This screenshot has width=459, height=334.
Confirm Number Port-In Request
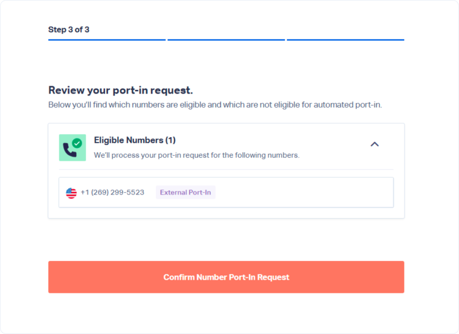[226, 277]
